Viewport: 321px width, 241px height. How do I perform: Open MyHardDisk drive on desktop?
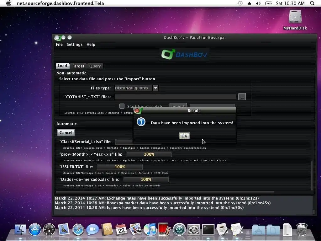click(295, 20)
